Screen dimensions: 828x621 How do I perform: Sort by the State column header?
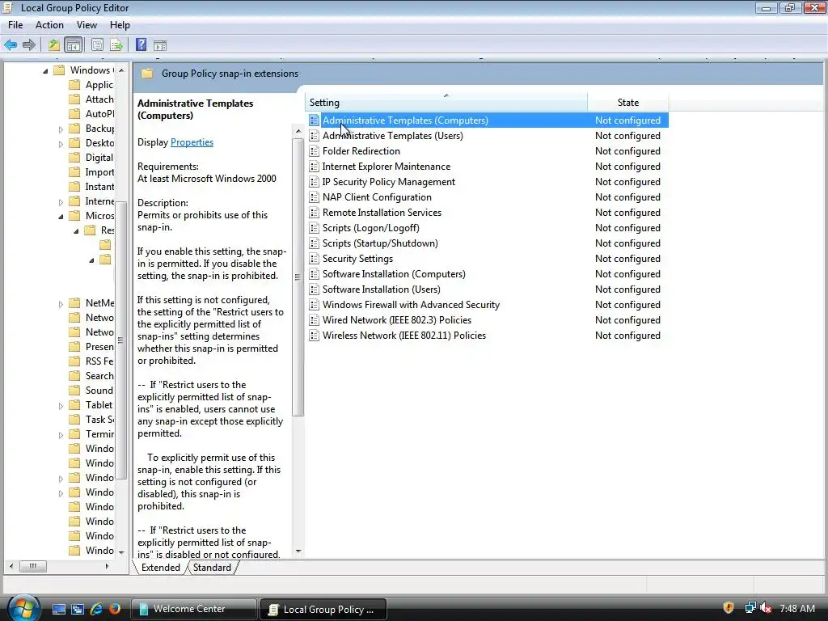click(627, 103)
